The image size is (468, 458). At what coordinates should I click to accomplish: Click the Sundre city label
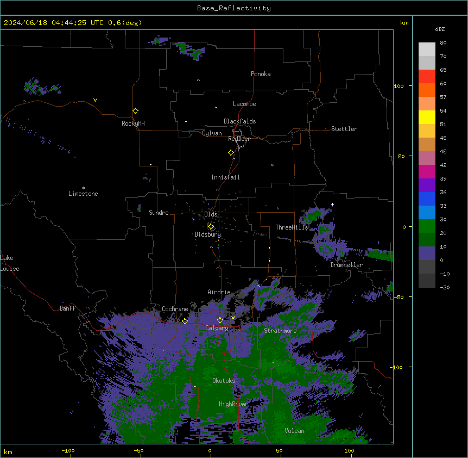(159, 213)
